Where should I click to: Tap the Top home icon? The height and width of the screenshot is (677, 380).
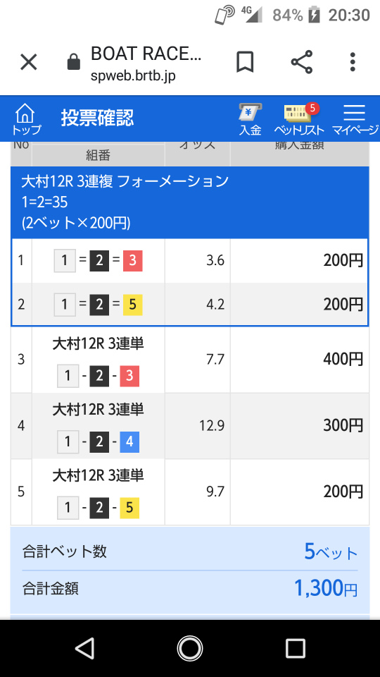point(26,119)
